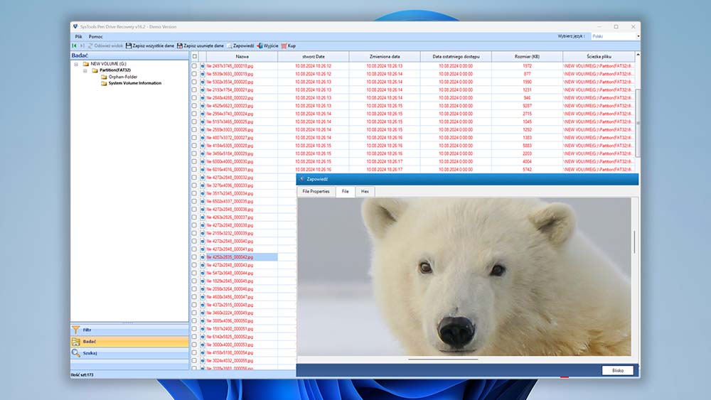Check the box for 4807x3372_000027.jpg

(195, 138)
